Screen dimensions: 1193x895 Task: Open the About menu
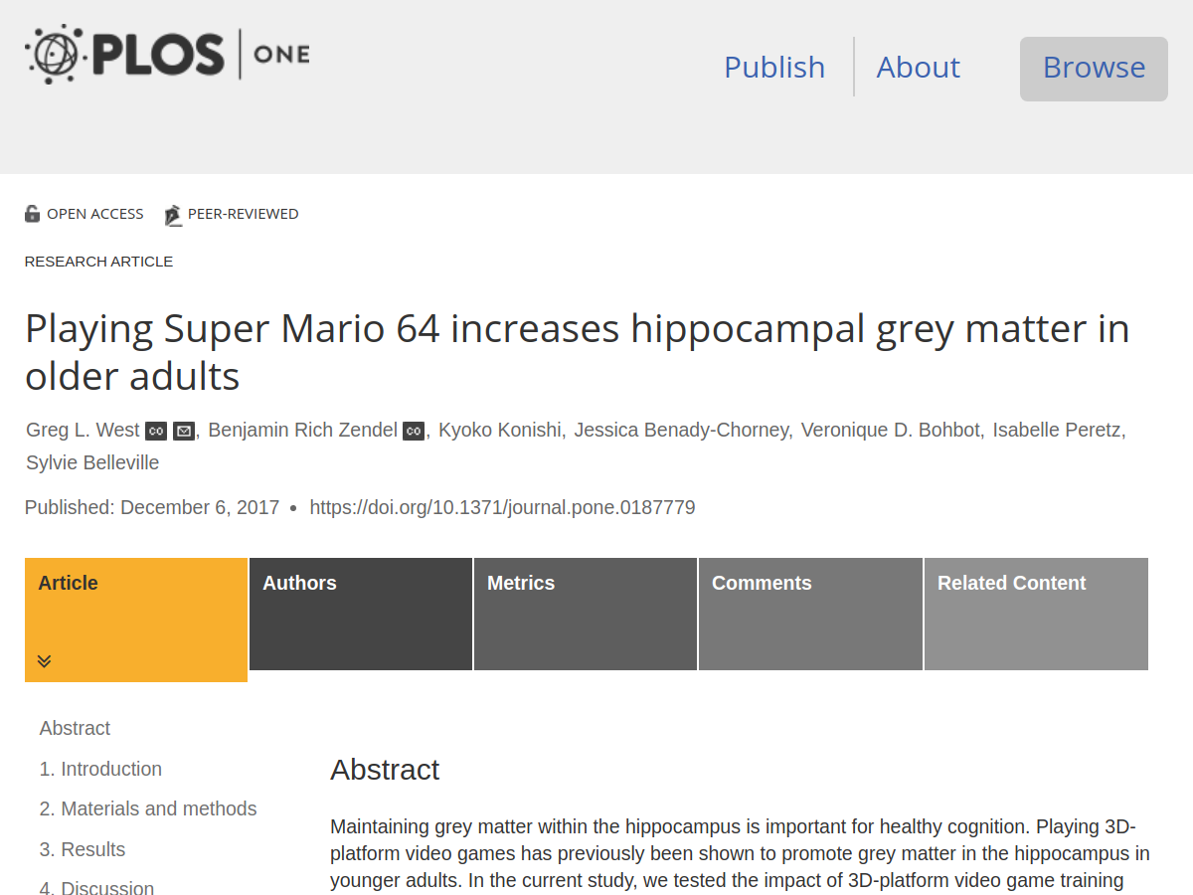tap(918, 67)
